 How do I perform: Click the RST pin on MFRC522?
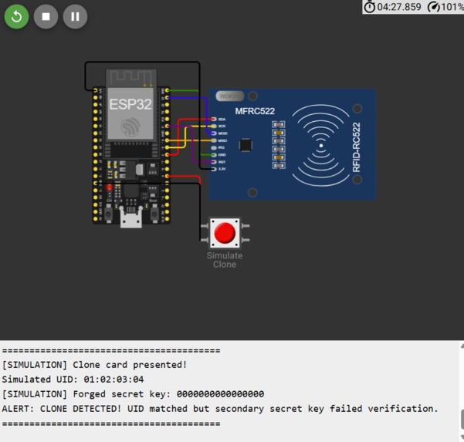(214, 162)
